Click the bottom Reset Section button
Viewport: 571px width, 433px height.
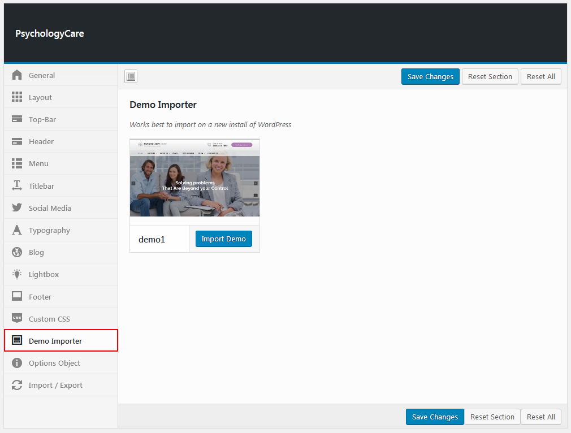(x=492, y=417)
